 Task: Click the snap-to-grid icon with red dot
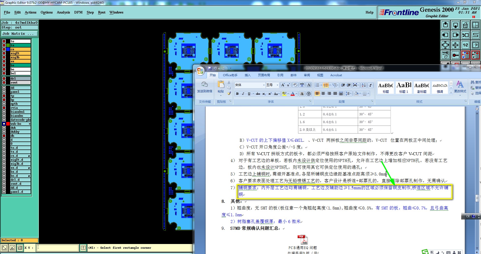click(x=455, y=55)
